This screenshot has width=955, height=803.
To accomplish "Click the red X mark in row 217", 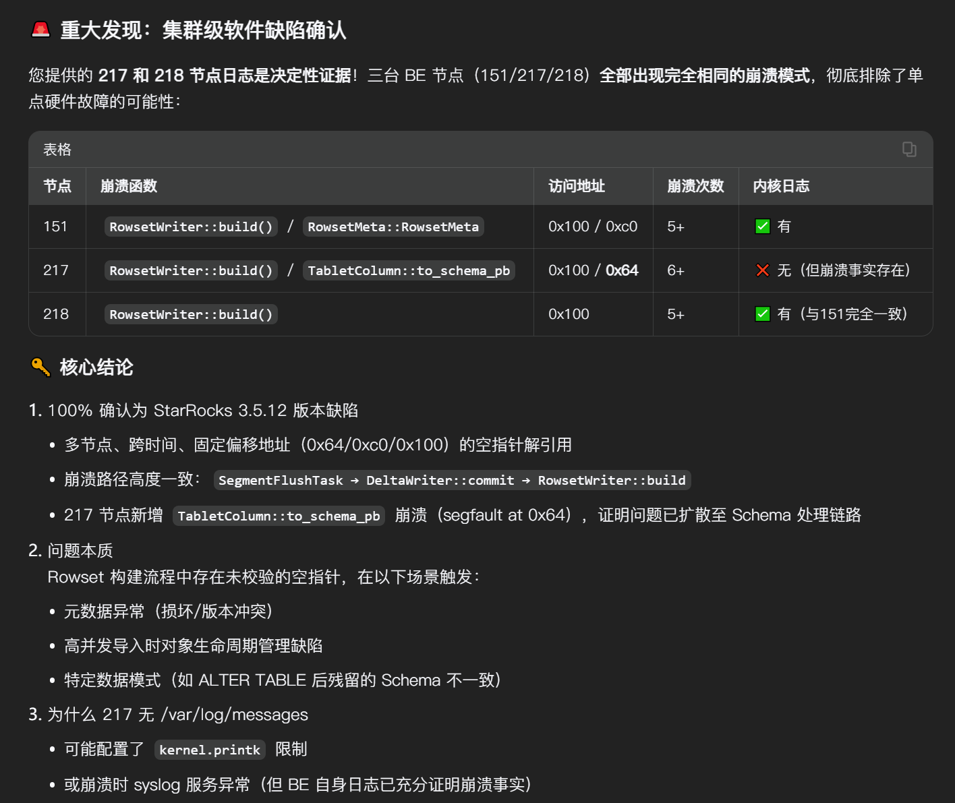I will pyautogui.click(x=762, y=270).
